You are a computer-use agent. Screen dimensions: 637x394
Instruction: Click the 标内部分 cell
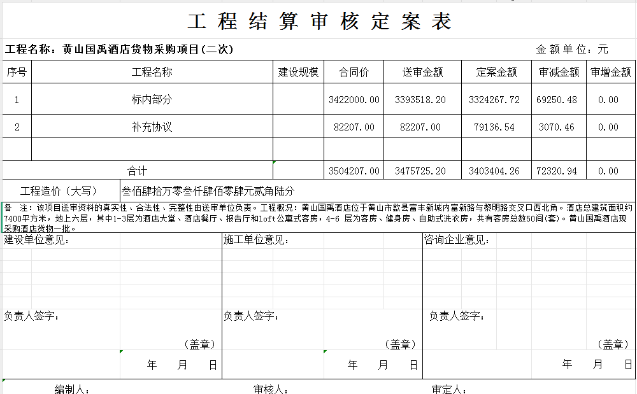pyautogui.click(x=152, y=99)
